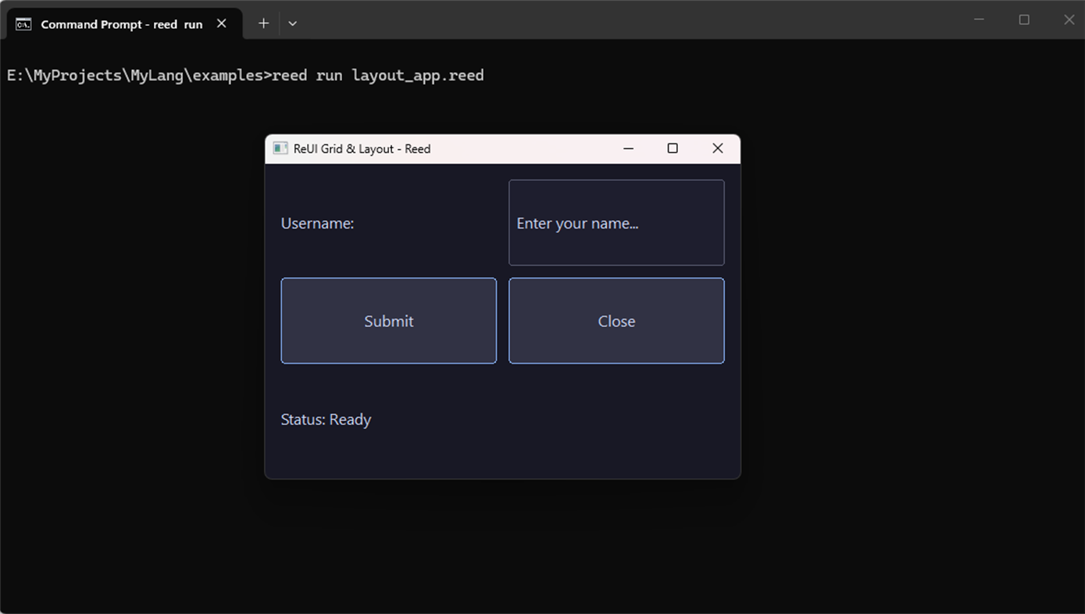Click the 'Status: Ready' text
Screen dimensions: 1085x614
pyautogui.click(x=326, y=420)
